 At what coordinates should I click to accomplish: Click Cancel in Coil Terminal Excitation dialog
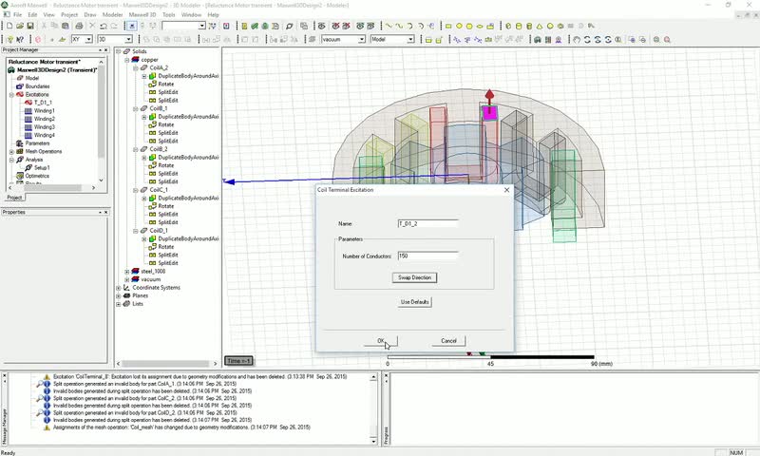click(448, 341)
